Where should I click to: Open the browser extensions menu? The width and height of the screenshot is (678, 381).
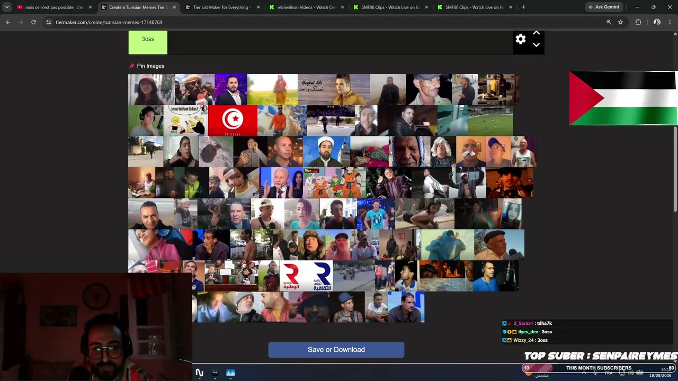point(638,22)
